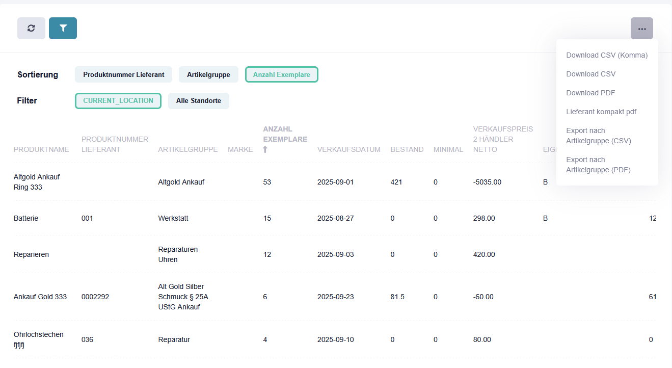Click the Bestand column header
Viewport: 672px width, 368px height.
(407, 149)
